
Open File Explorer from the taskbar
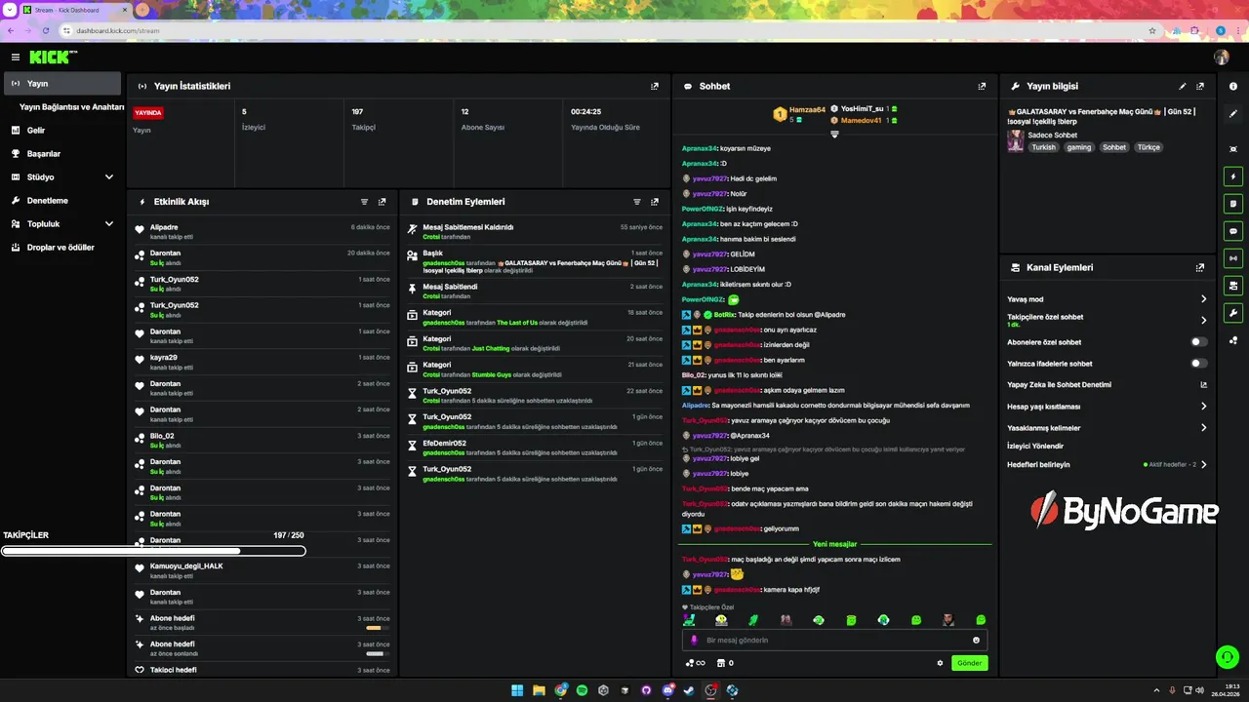pos(539,690)
